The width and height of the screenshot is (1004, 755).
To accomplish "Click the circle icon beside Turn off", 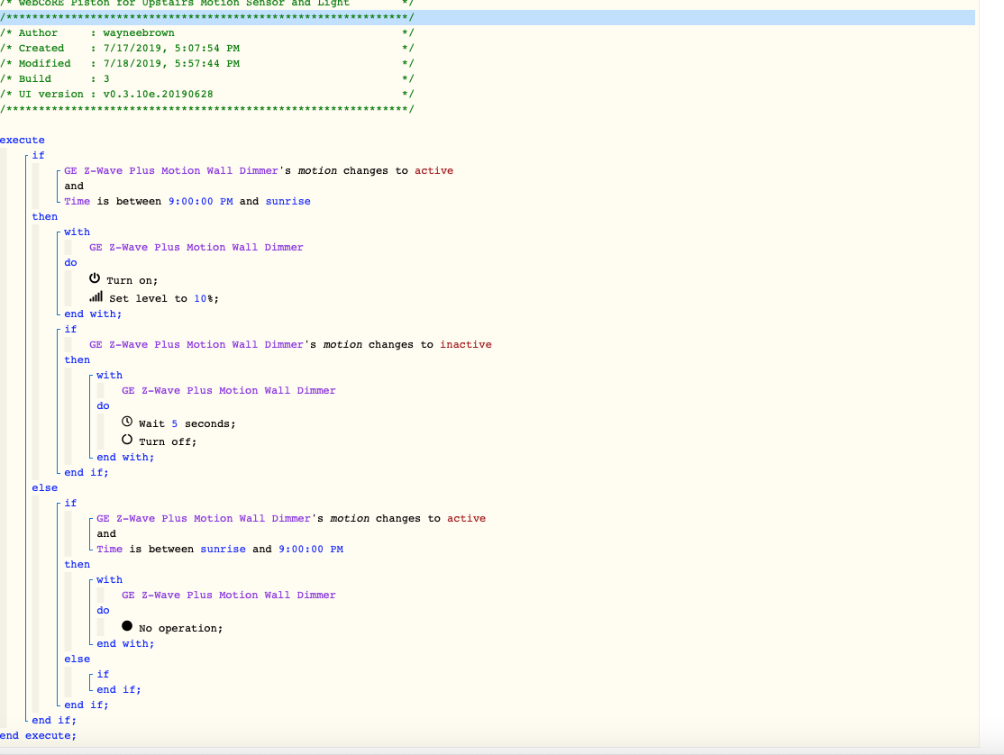I will [127, 440].
